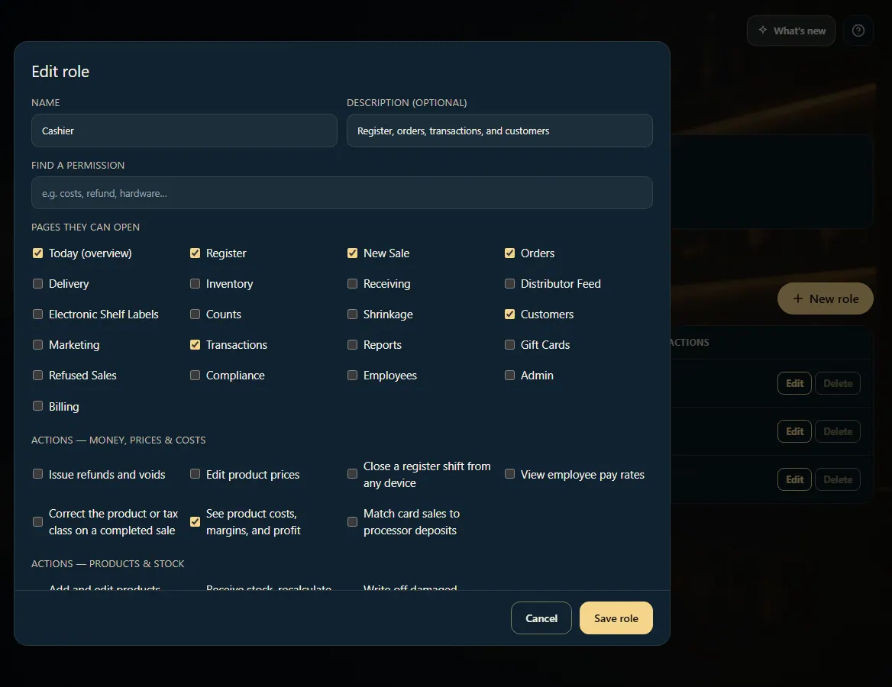Image resolution: width=892 pixels, height=687 pixels.
Task: Focus the Find a permission search box
Action: [x=342, y=193]
